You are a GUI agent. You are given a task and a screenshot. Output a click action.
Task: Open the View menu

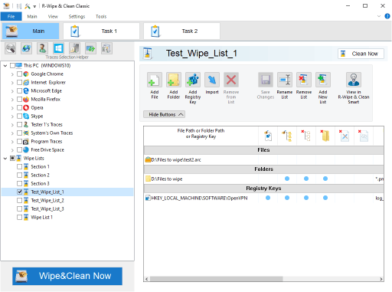pos(53,16)
